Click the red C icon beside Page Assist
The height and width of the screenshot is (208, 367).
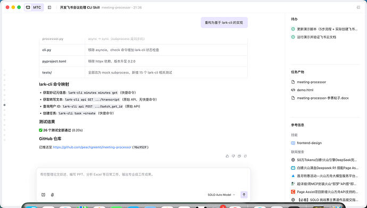click(293, 192)
